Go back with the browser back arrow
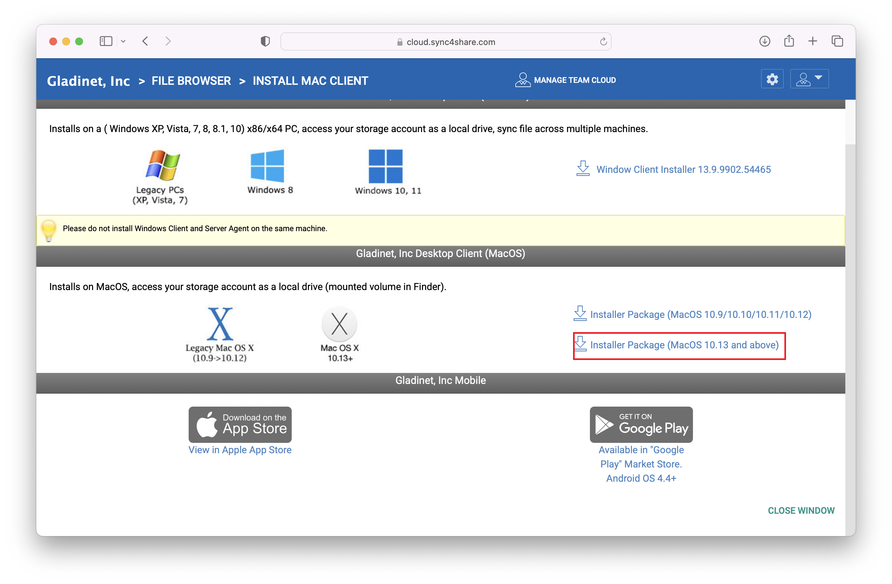The image size is (892, 584). [x=146, y=41]
